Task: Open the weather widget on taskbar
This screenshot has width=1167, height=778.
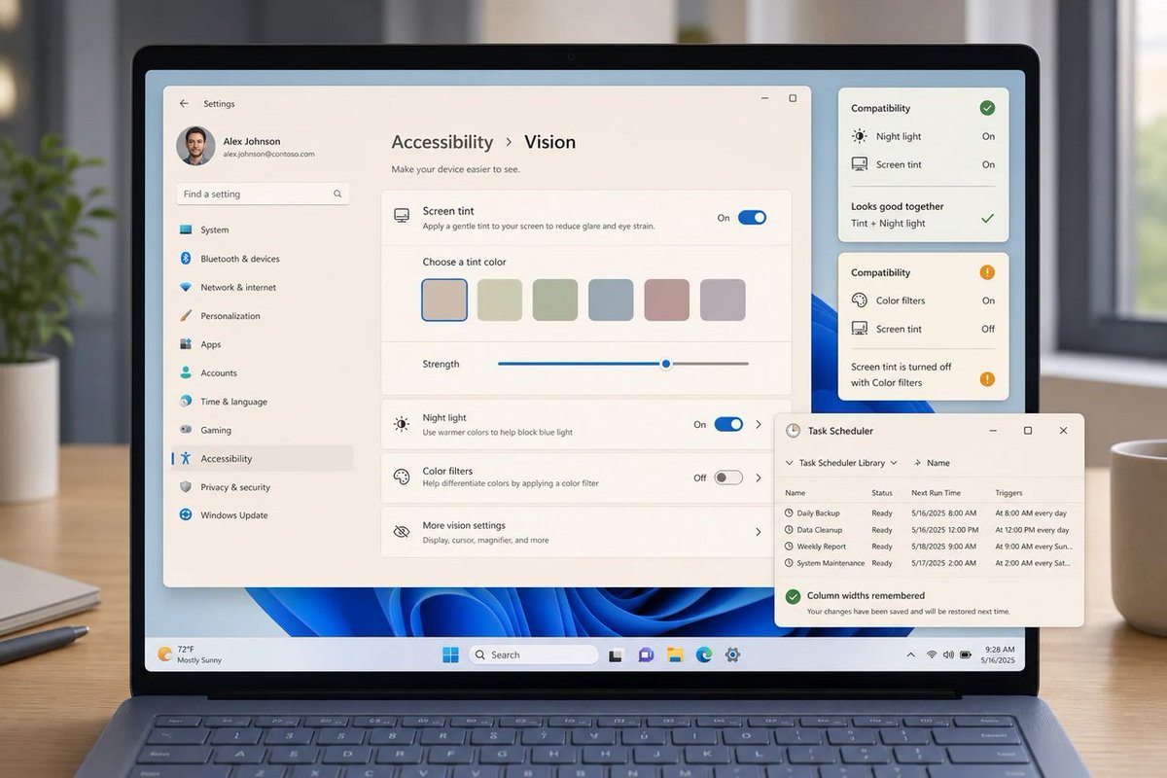Action: 191,654
